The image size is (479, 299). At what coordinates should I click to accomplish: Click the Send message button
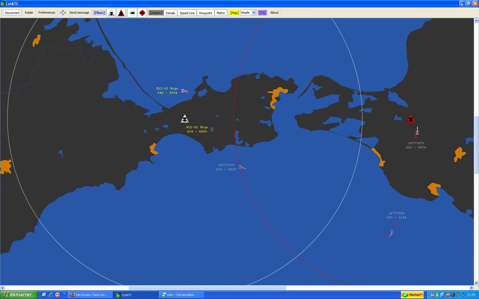click(79, 13)
